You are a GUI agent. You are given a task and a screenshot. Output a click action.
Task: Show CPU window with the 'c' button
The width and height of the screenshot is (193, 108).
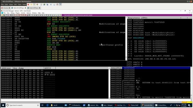click(x=44, y=15)
